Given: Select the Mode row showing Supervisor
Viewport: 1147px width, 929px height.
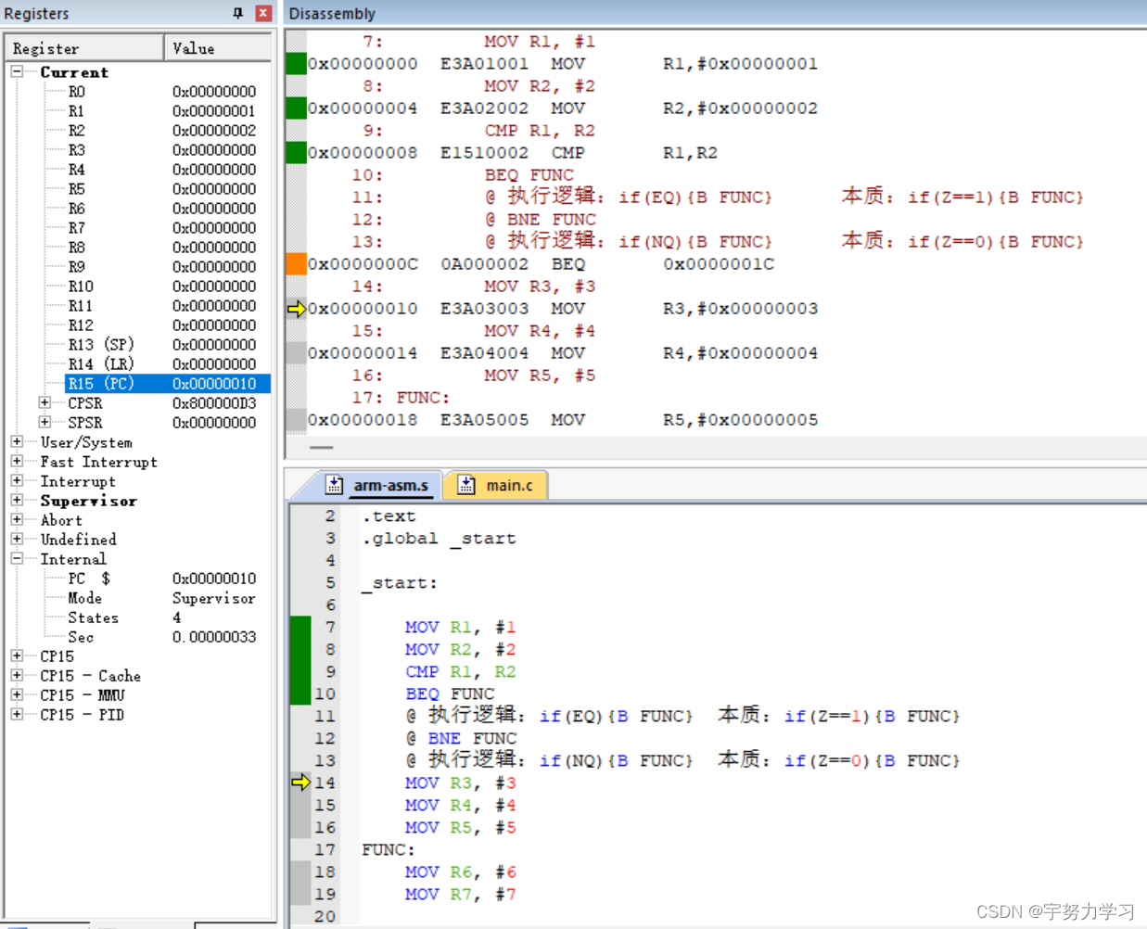Looking at the screenshot, I should 161,598.
